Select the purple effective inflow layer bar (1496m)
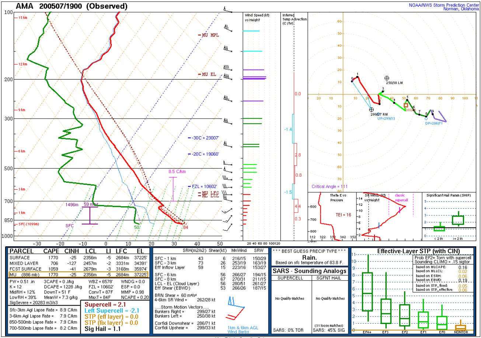The image size is (481, 338). tap(90, 215)
